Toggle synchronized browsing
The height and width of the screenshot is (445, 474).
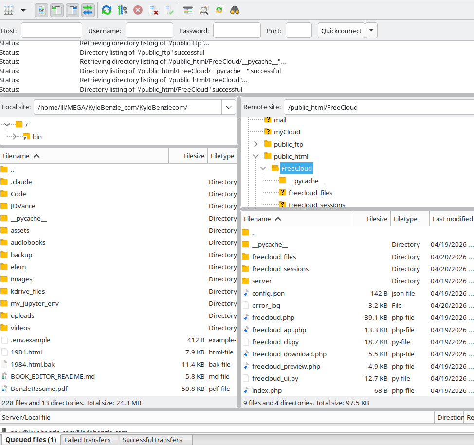point(219,10)
